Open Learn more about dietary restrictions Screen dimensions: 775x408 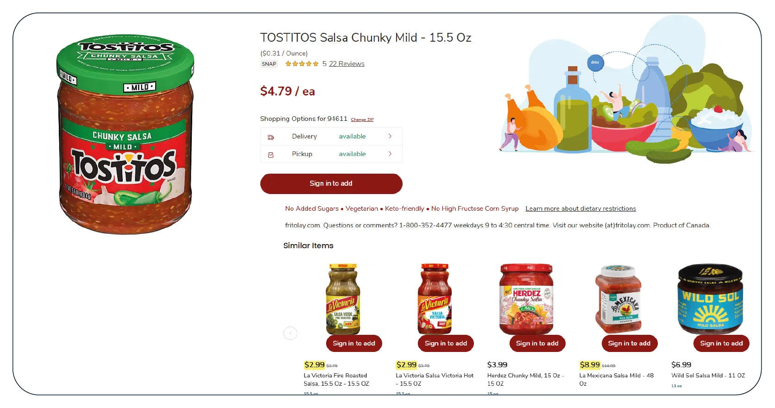pos(580,209)
